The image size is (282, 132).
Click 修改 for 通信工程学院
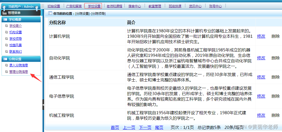pos(261,77)
